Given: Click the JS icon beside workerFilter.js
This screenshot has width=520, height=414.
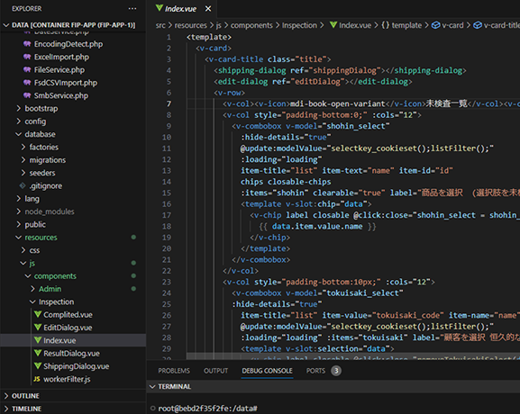Looking at the screenshot, I should click(x=37, y=379).
